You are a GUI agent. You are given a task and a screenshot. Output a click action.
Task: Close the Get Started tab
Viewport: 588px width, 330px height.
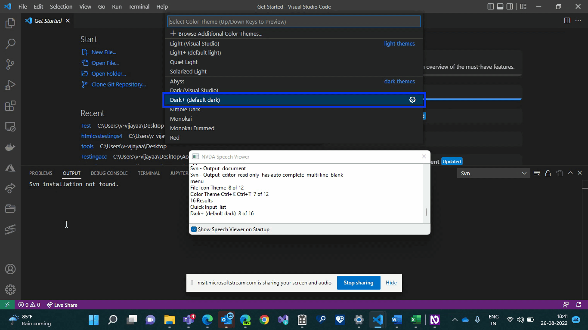click(x=68, y=21)
